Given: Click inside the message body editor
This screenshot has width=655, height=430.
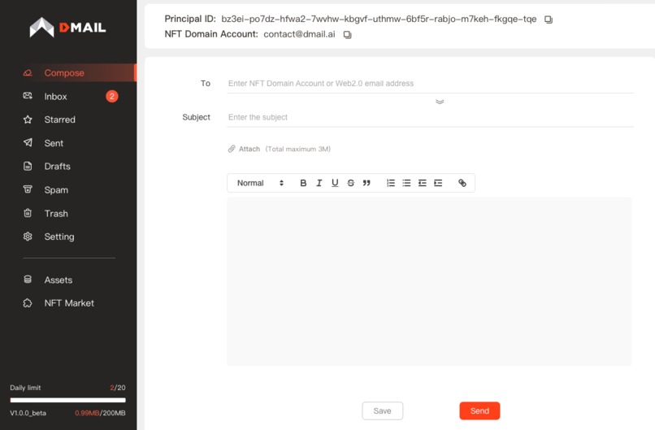Looking at the screenshot, I should click(429, 281).
